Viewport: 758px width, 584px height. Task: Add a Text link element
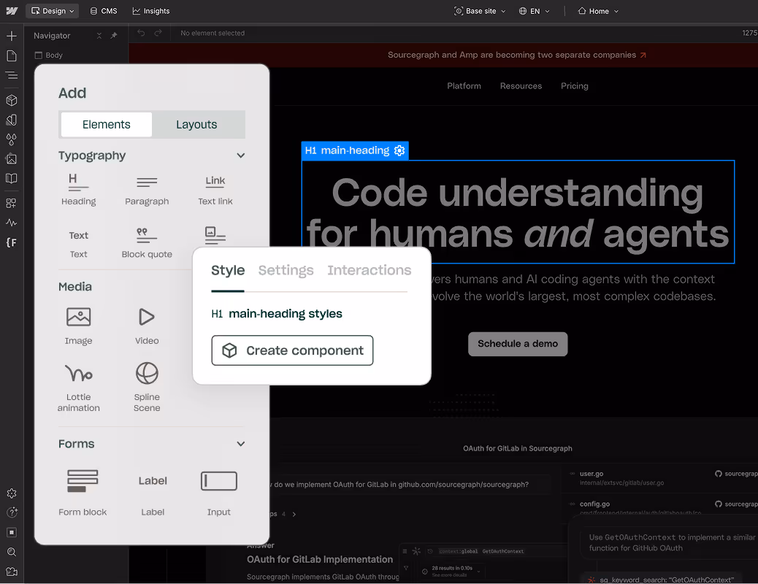tap(215, 189)
